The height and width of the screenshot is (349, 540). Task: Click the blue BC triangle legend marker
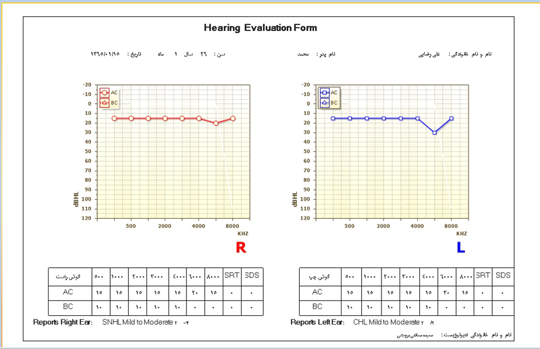[x=324, y=103]
